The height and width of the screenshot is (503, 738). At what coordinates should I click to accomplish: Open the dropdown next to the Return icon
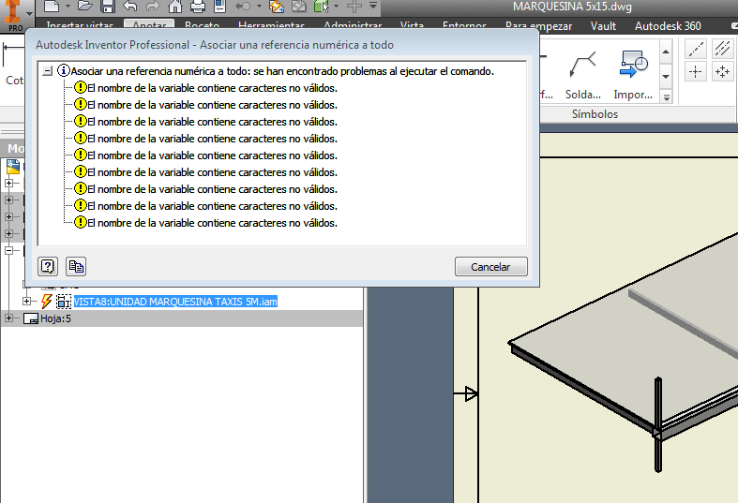tap(260, 7)
